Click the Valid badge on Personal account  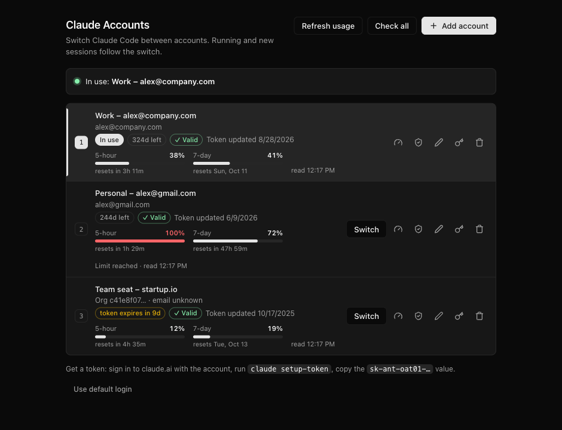tap(154, 217)
